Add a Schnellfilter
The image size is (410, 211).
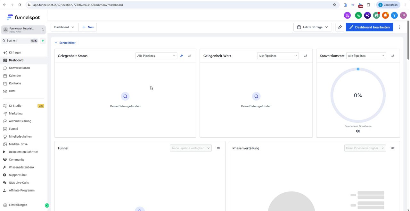click(x=65, y=43)
